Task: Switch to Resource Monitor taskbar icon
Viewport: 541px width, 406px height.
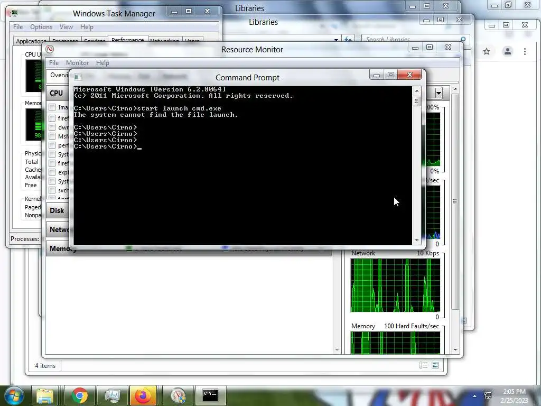Action: tap(178, 395)
